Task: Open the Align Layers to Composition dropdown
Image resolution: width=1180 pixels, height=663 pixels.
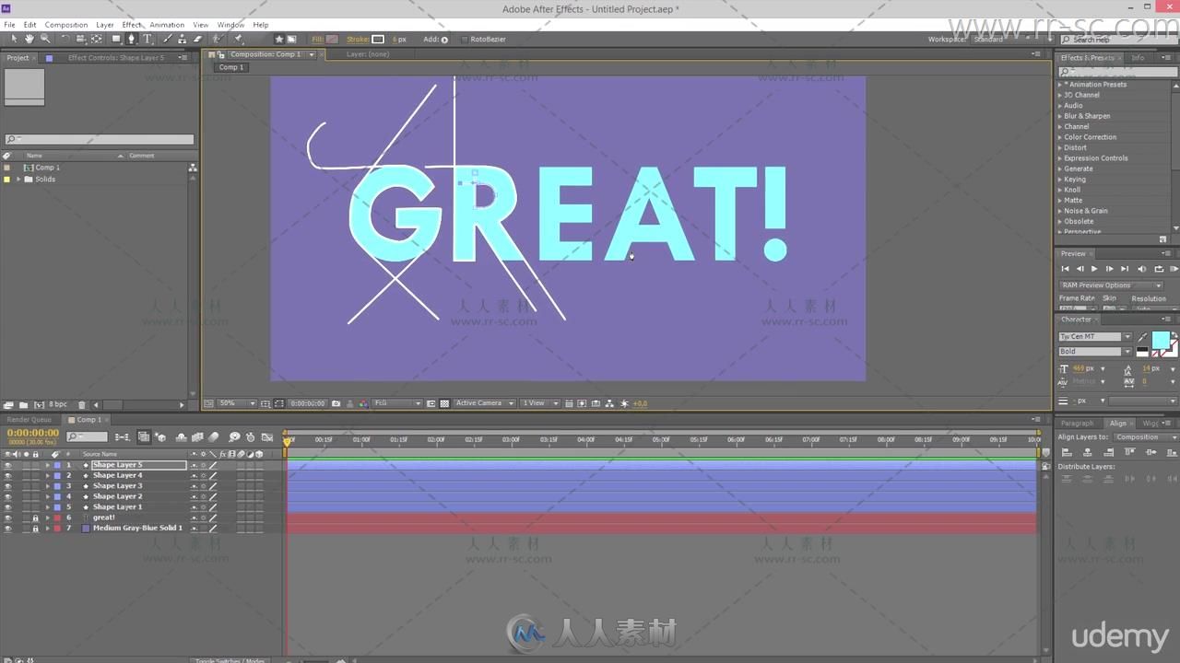Action: coord(1146,437)
